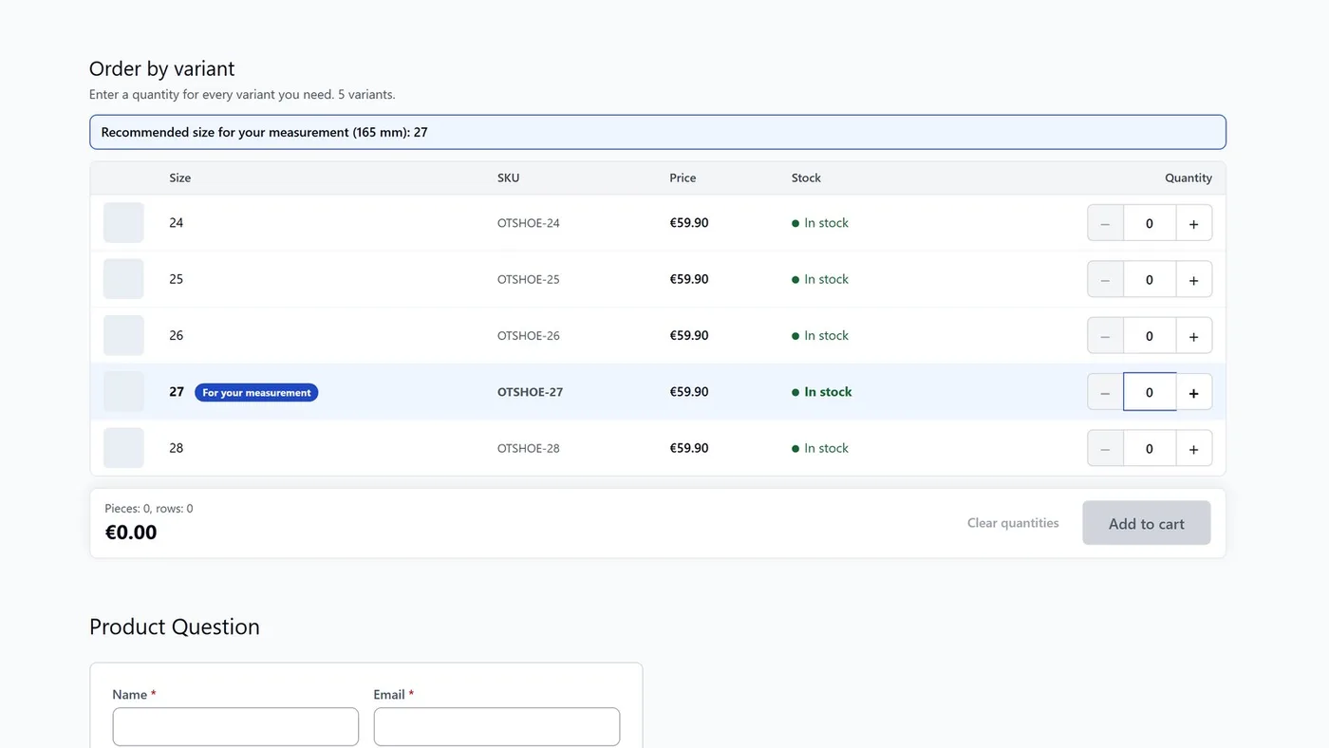
Task: Increase quantity for size 24
Action: click(1193, 223)
